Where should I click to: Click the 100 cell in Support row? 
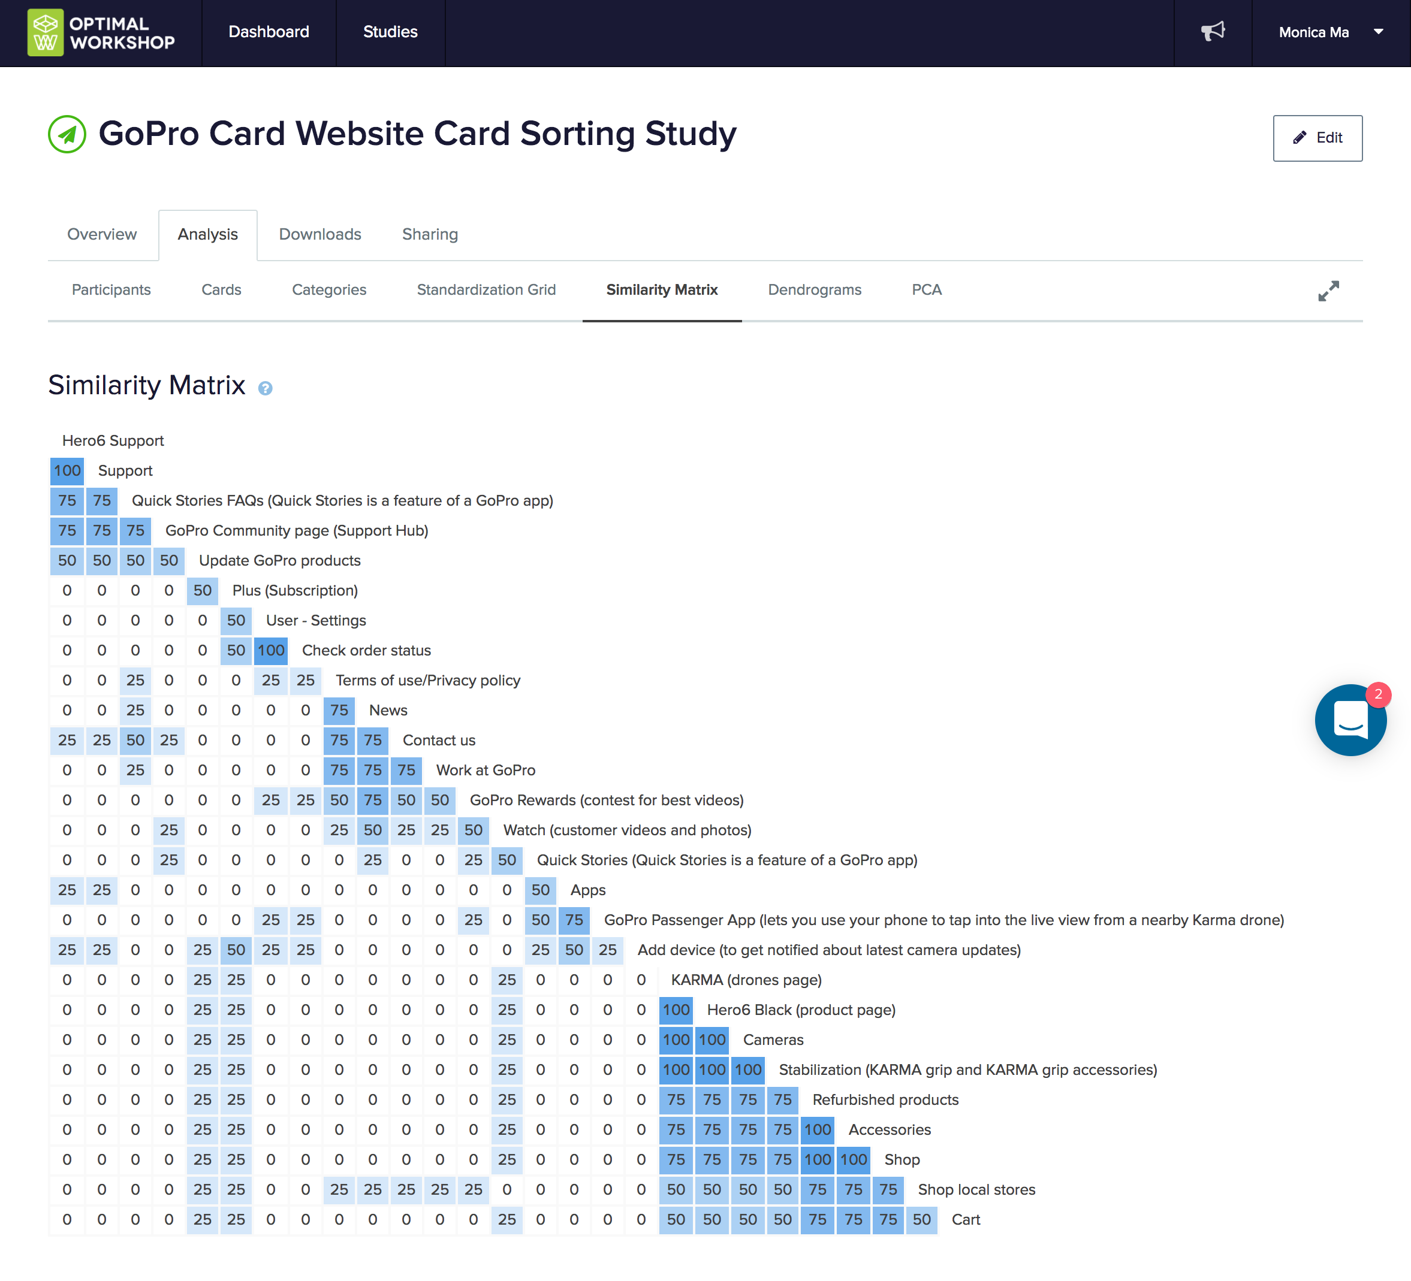67,471
